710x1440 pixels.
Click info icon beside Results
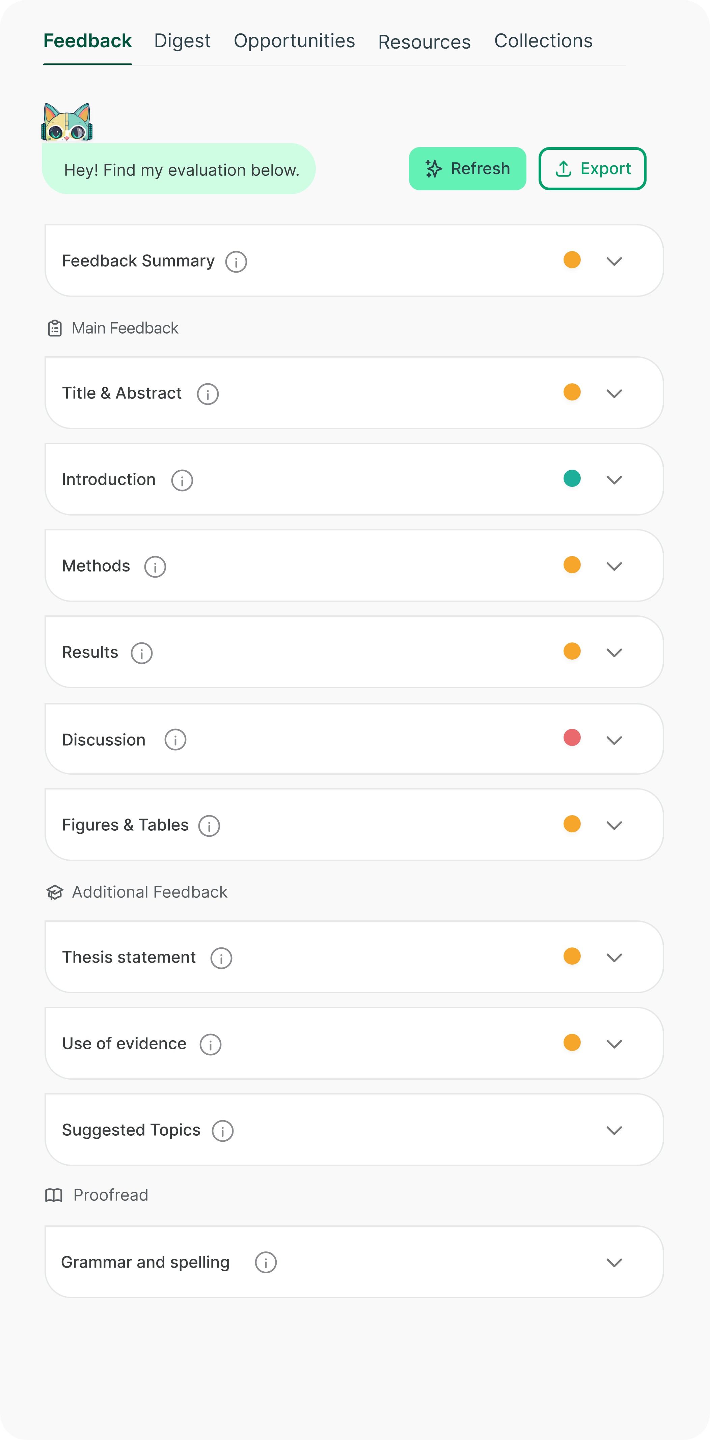point(141,653)
